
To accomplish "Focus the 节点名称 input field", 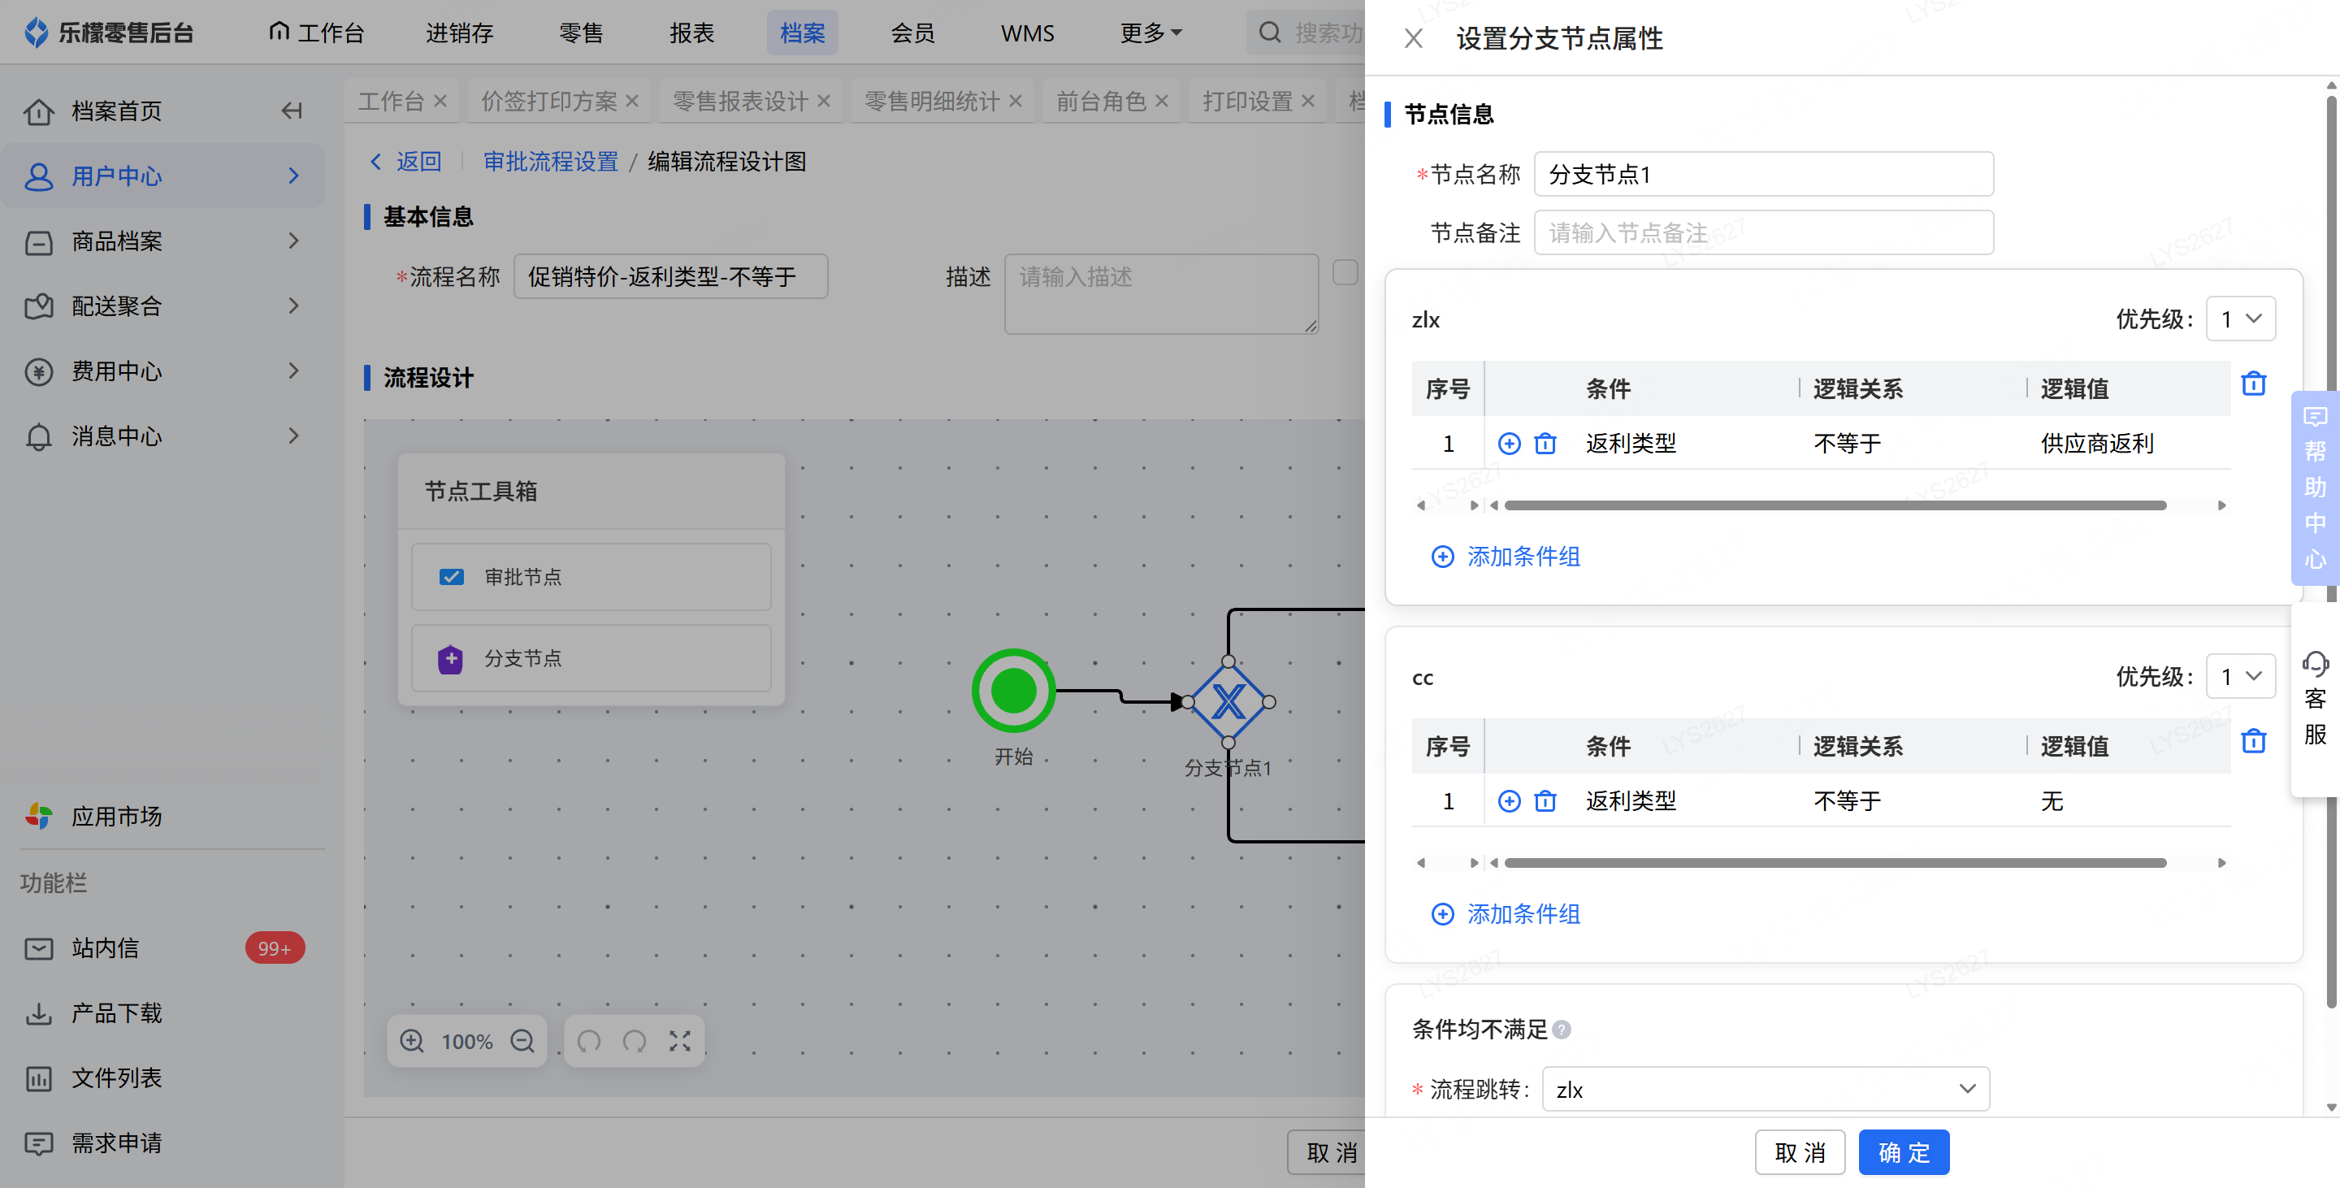I will tap(1763, 175).
